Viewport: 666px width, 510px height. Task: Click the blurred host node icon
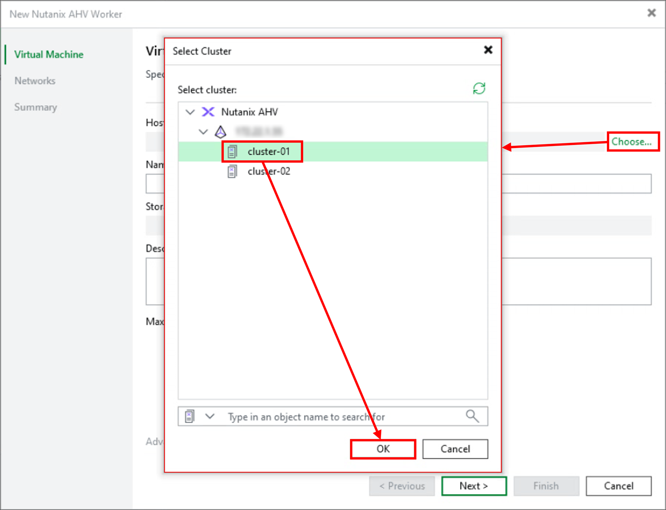(220, 132)
